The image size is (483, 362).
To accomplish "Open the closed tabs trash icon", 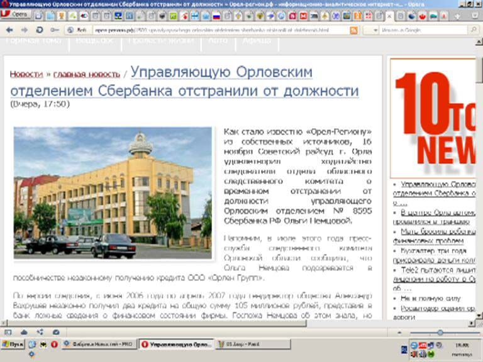I will 475,16.
